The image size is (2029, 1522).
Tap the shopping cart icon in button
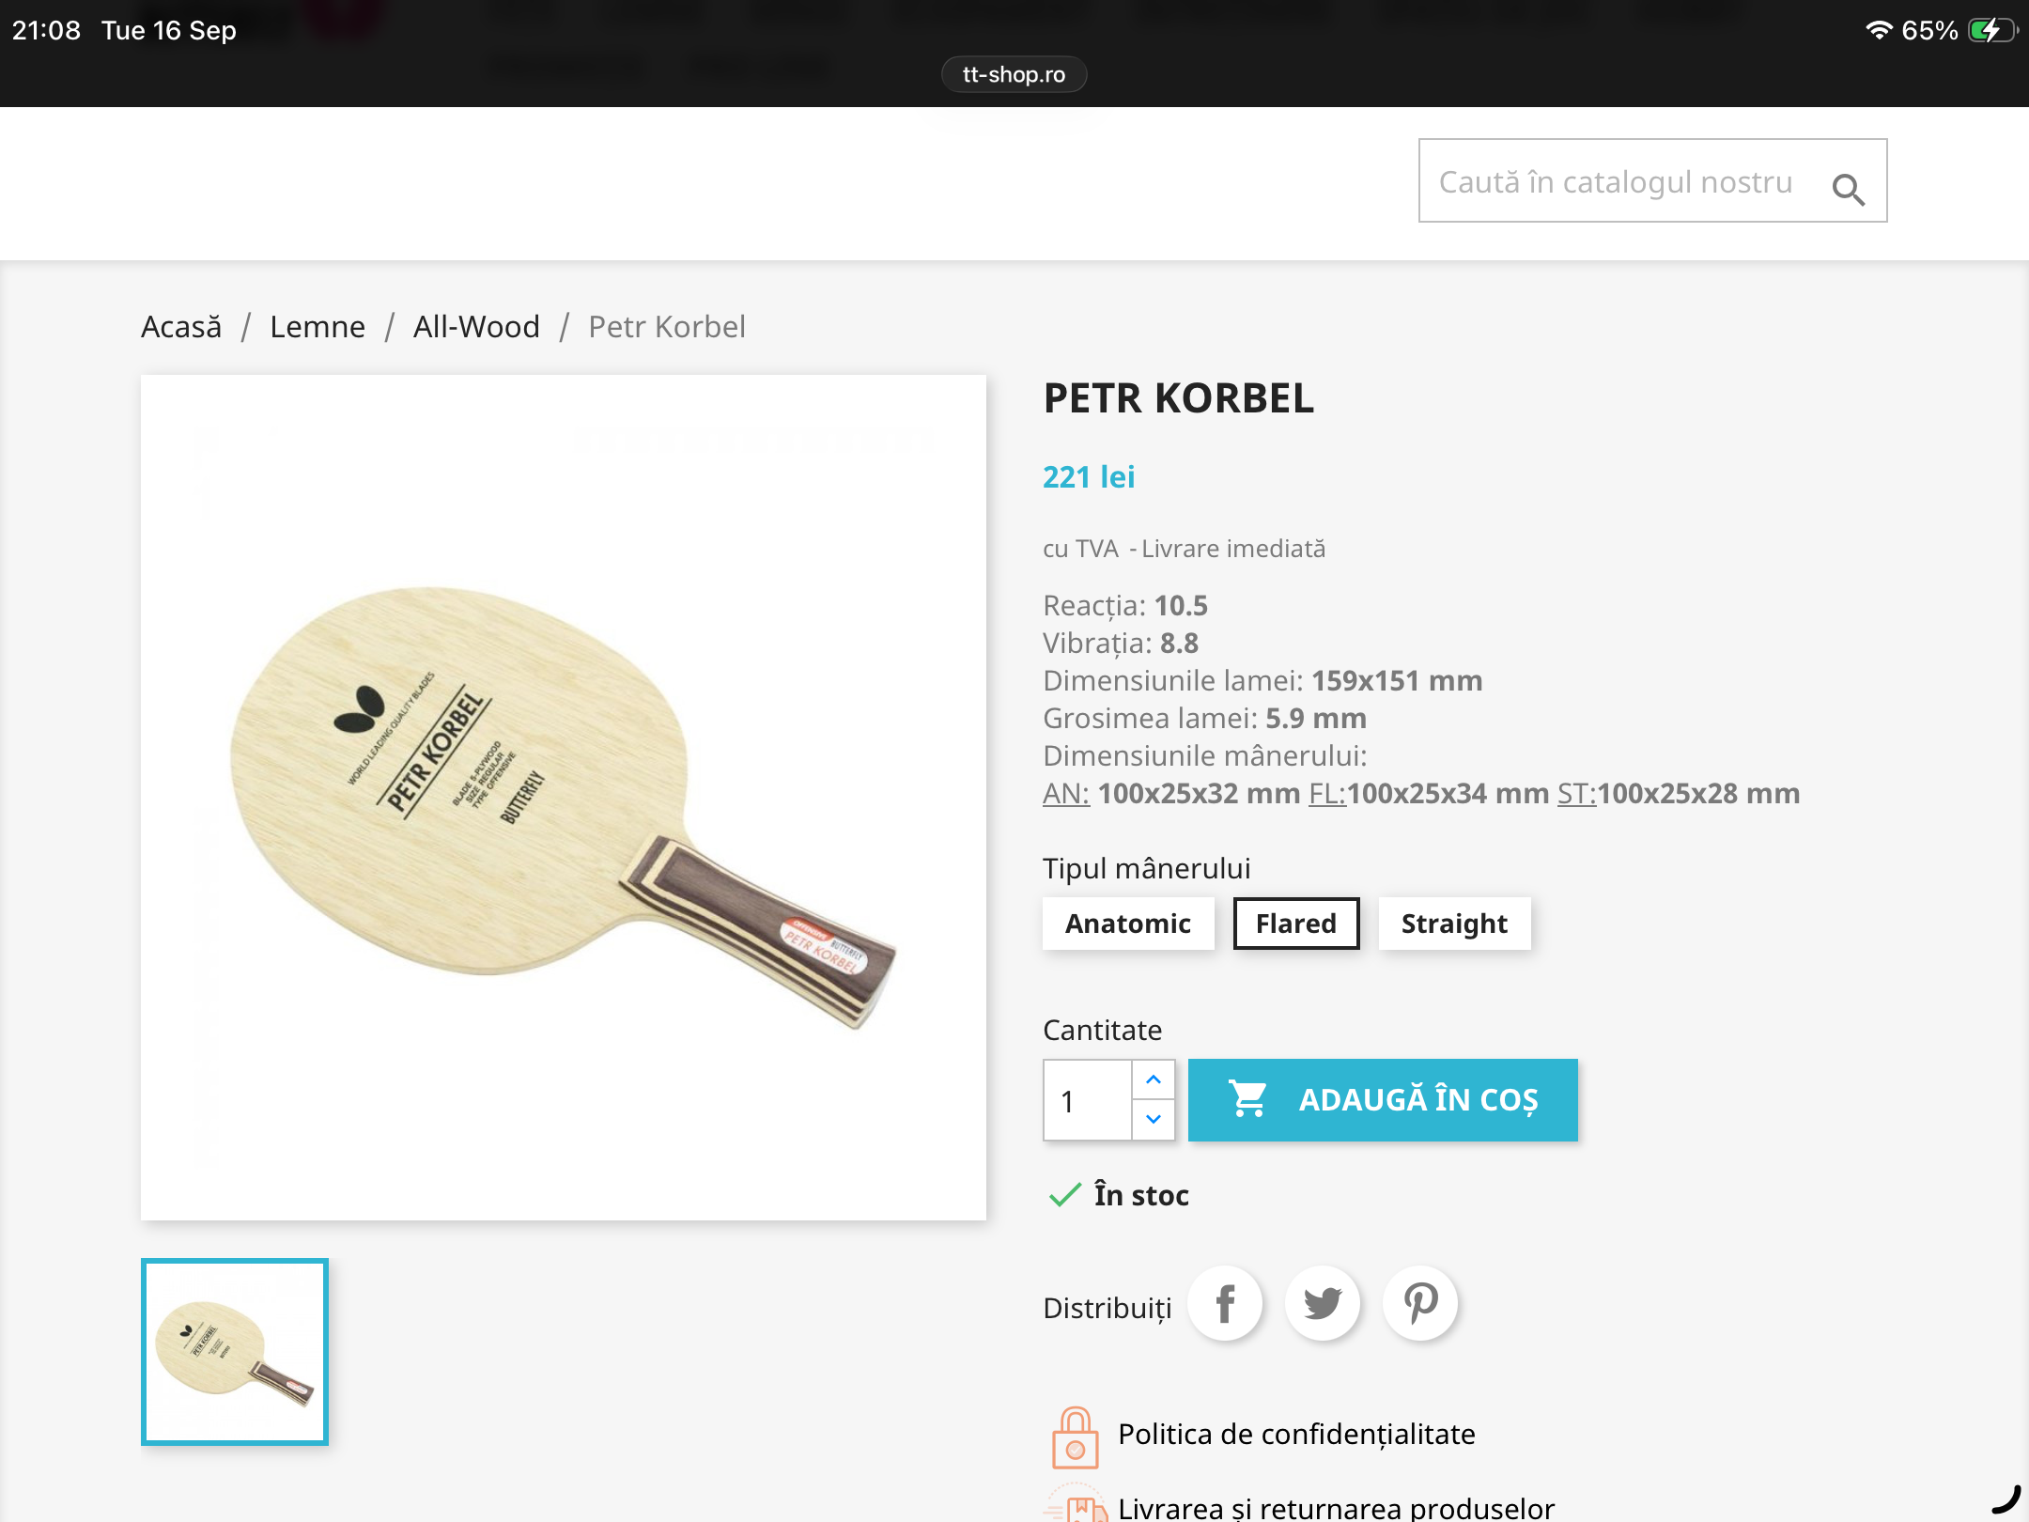1248,1099
